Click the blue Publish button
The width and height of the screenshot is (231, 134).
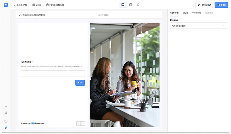pyautogui.click(x=221, y=5)
